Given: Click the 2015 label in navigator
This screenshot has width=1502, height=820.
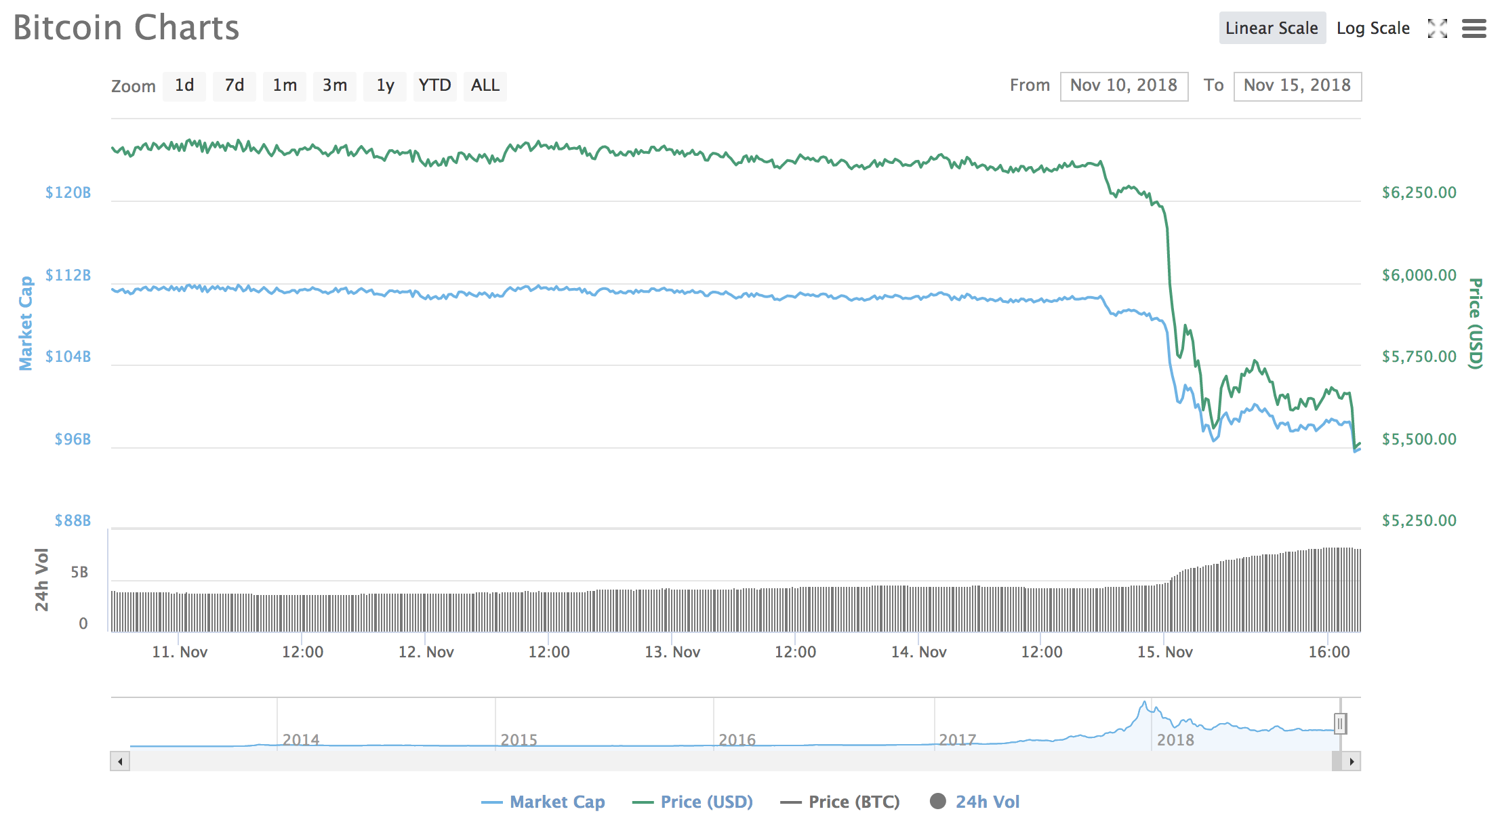Looking at the screenshot, I should coord(519,739).
